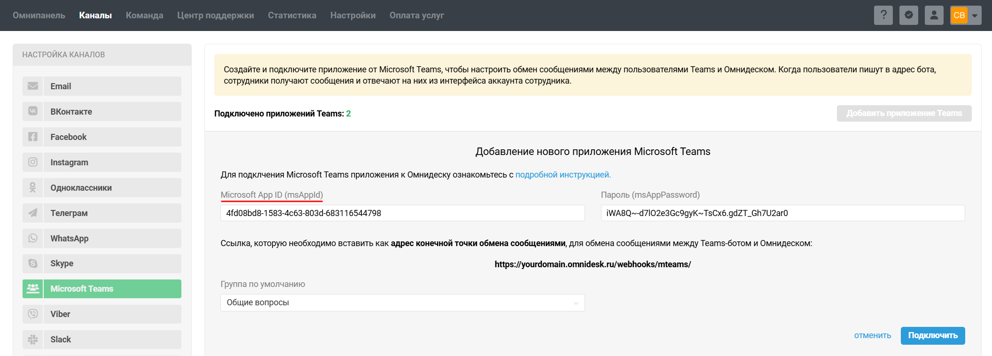Open the Команда menu item
This screenshot has height=356, width=992.
145,15
